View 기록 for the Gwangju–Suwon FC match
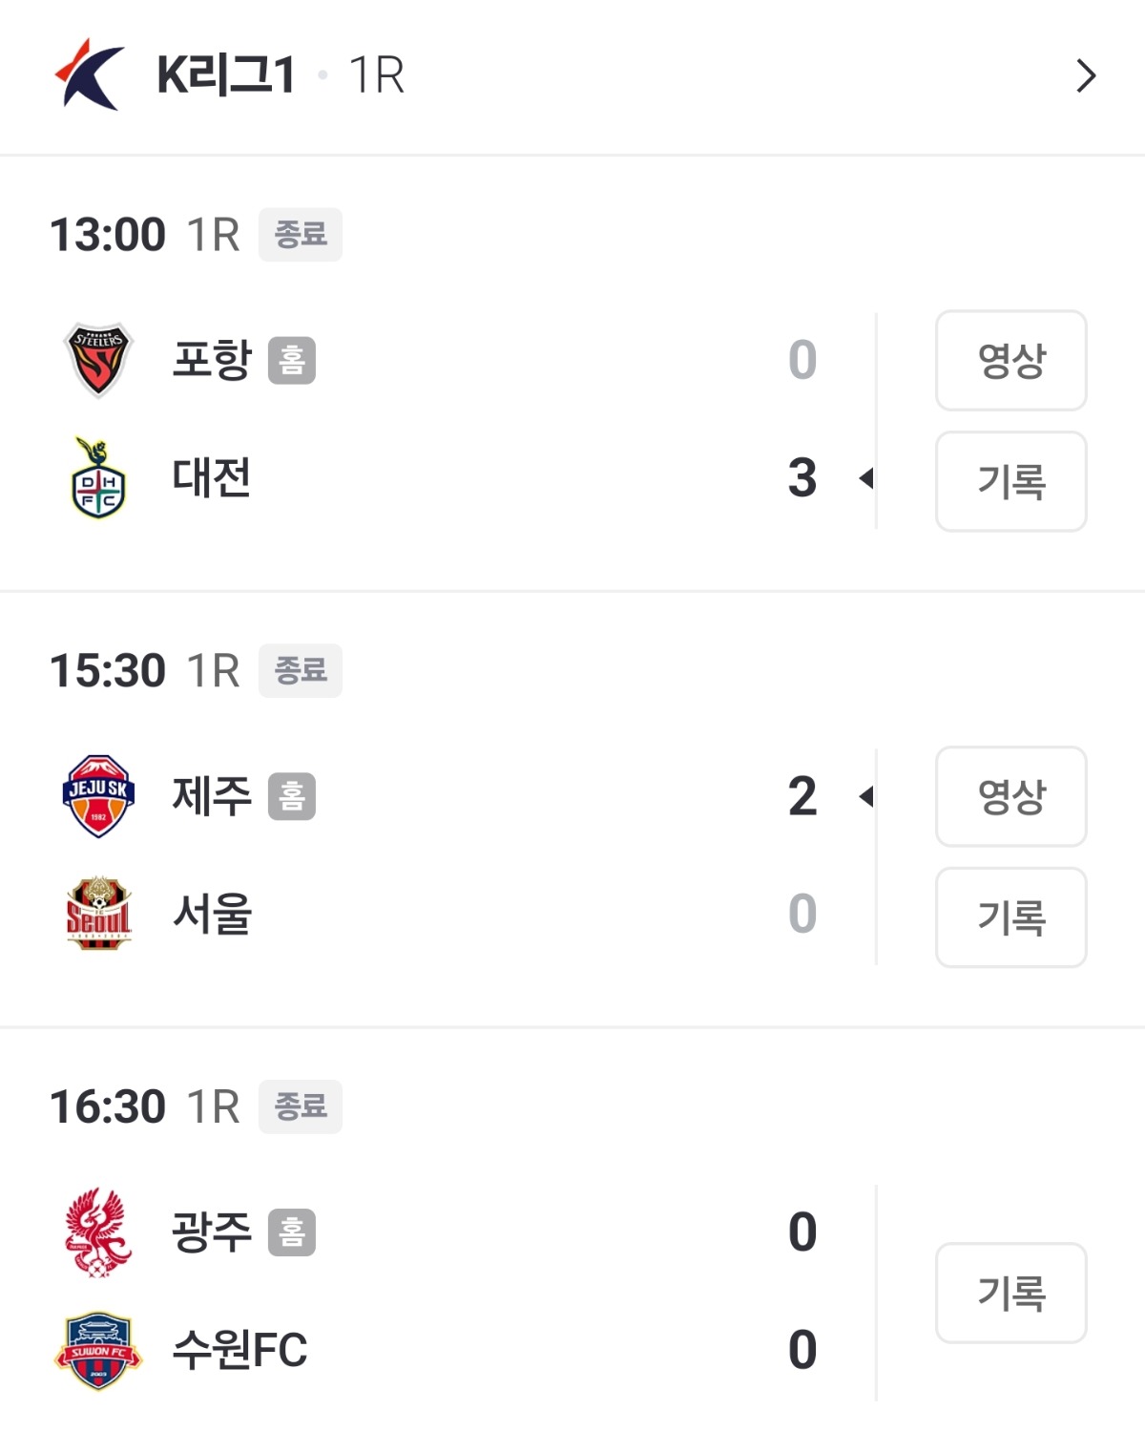The image size is (1145, 1453). coord(1010,1293)
